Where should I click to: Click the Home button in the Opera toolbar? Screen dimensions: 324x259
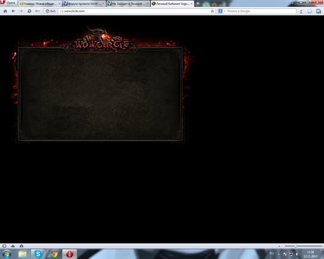[x=5, y=11]
